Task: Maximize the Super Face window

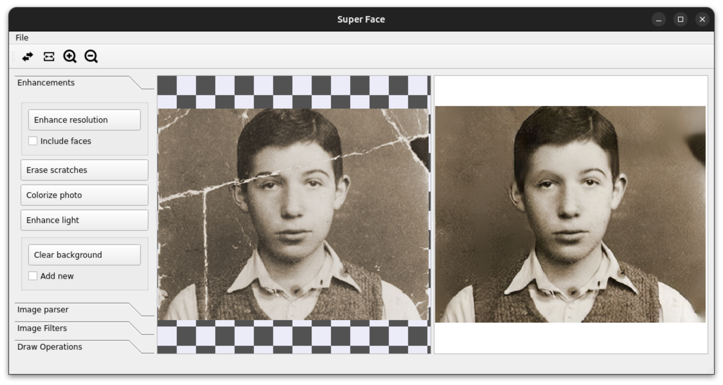Action: pos(680,20)
